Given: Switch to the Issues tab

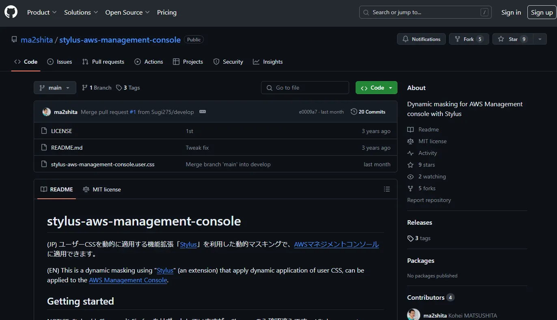Looking at the screenshot, I should pyautogui.click(x=60, y=62).
